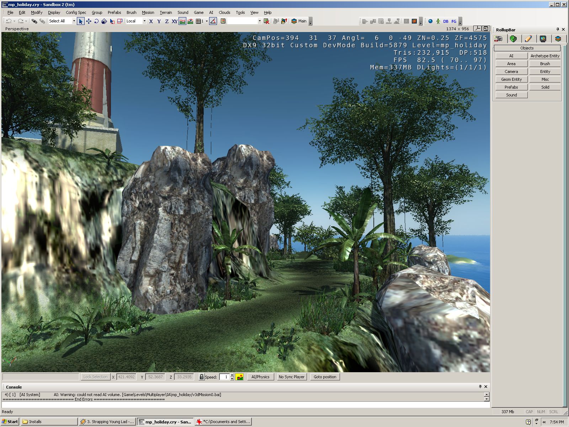The image size is (569, 427).
Task: Toggle snap to grid
Action: point(199,21)
